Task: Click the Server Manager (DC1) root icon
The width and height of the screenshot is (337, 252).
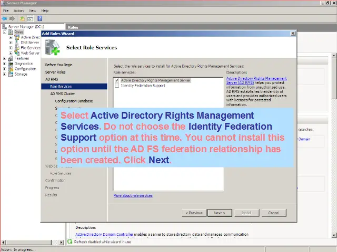Action: tap(4, 27)
